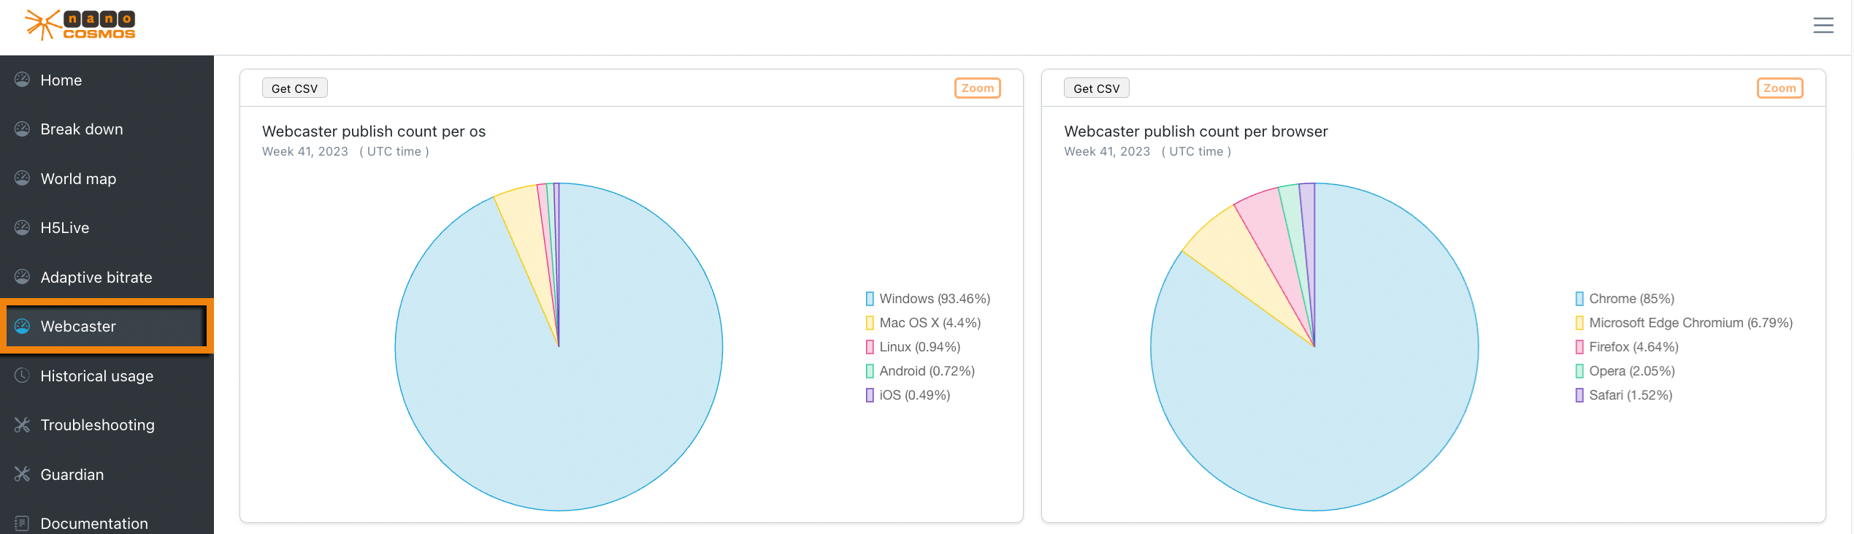Click the Android (0.72%) legend label
This screenshot has height=534, width=1854.
pos(927,371)
